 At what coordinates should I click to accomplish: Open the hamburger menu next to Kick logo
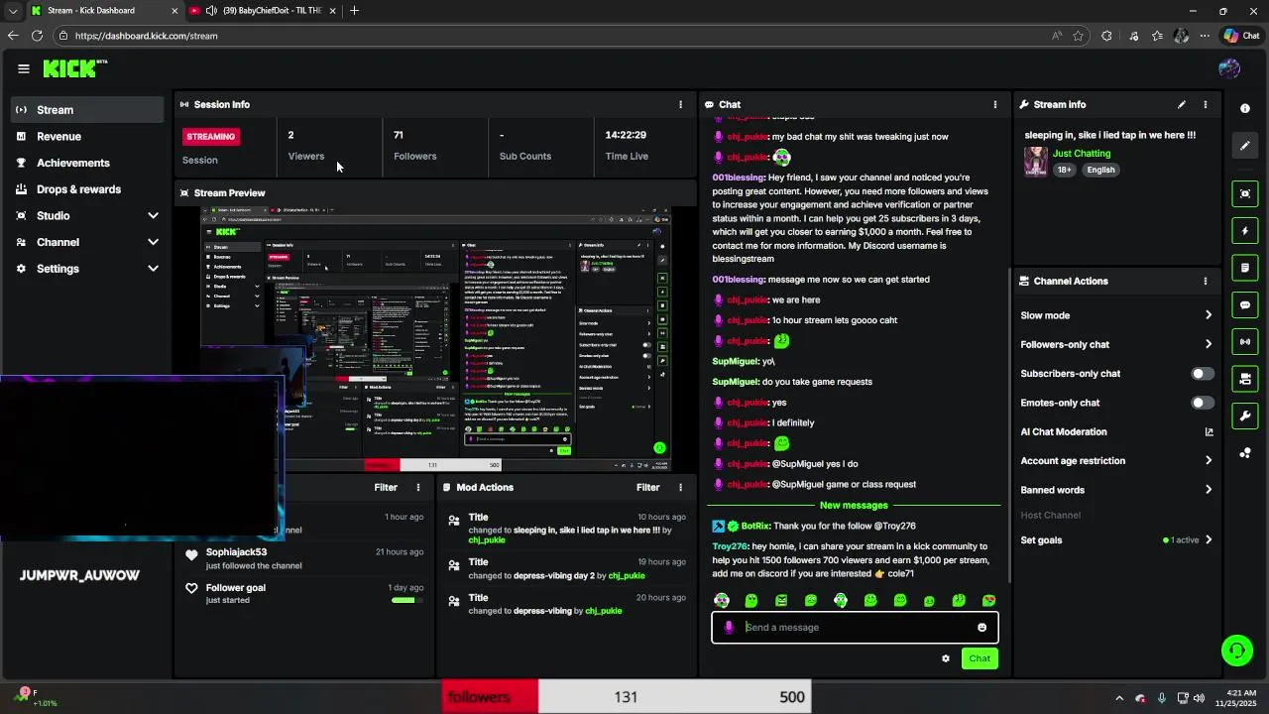23,68
